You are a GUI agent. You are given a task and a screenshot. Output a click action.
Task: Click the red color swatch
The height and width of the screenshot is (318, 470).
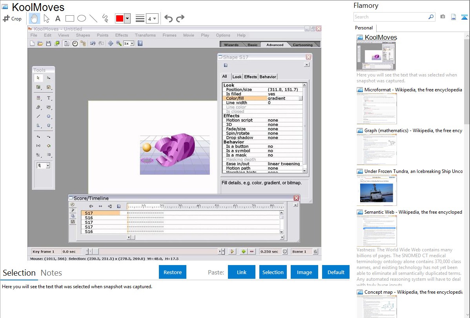[x=120, y=18]
